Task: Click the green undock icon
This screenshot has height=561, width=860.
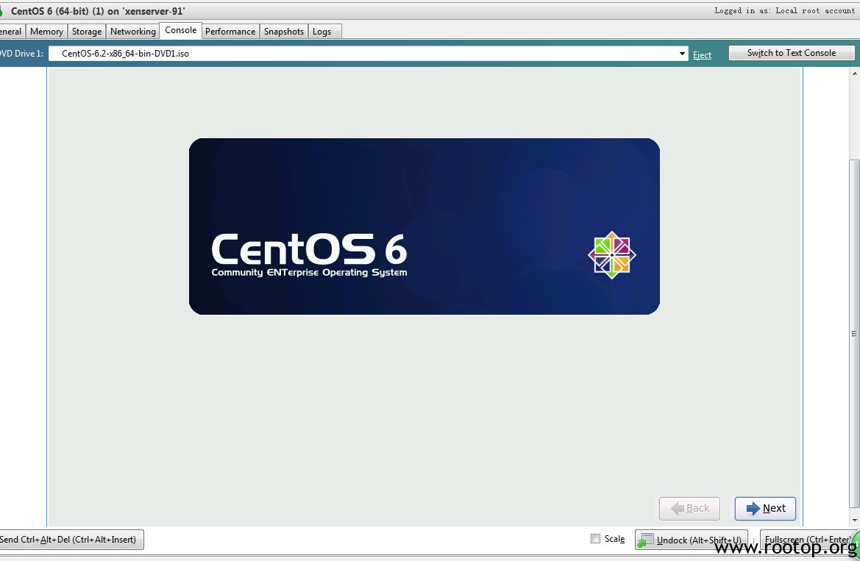Action: coord(646,540)
